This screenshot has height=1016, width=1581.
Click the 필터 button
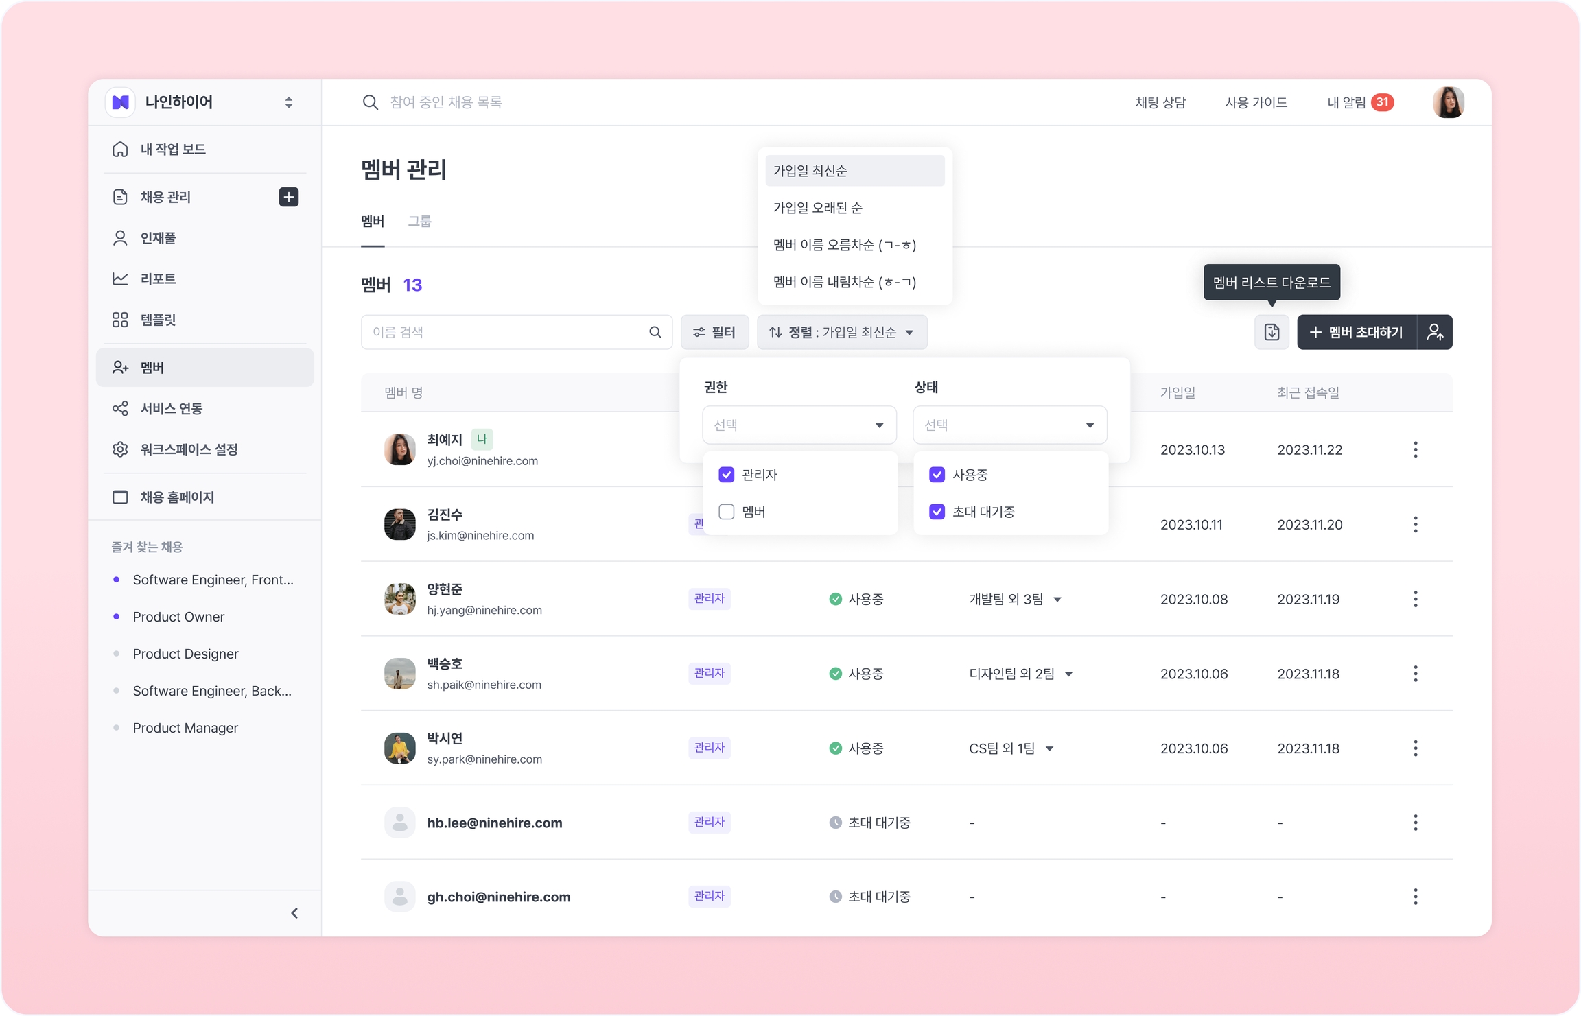click(714, 332)
